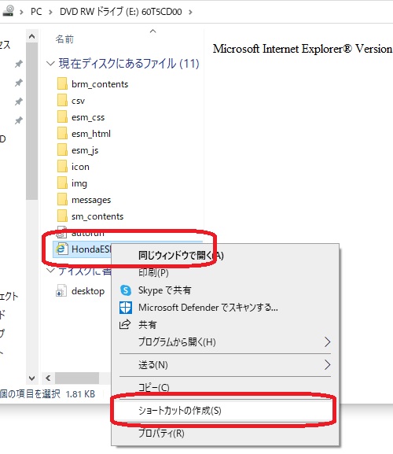Click chevron after PC in address bar
This screenshot has width=393, height=454.
pyautogui.click(x=50, y=12)
